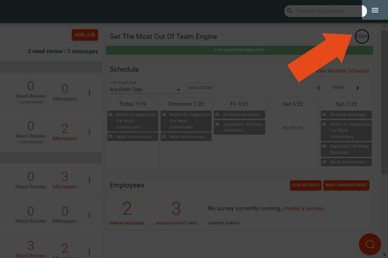Go to previous schedule dates arrow

[x=319, y=88]
